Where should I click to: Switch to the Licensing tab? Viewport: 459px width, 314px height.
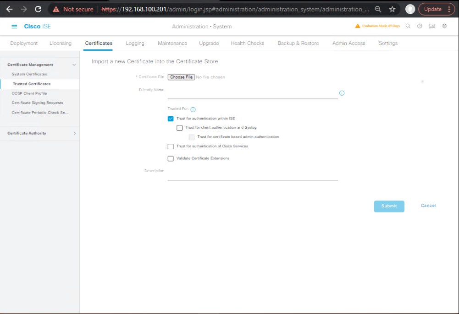tap(61, 43)
